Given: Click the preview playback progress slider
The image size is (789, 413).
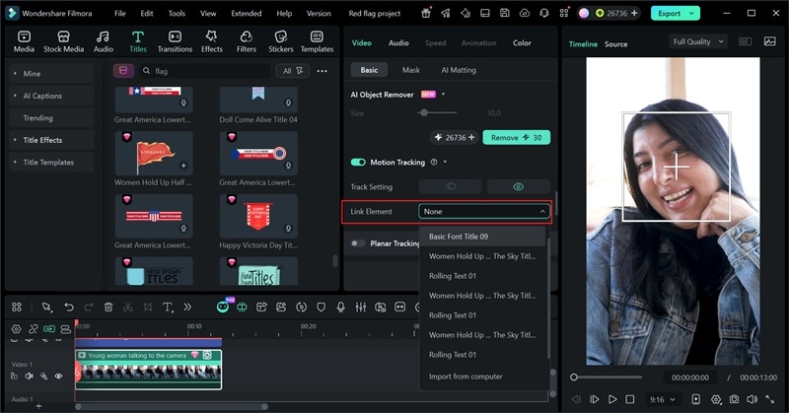Looking at the screenshot, I should pyautogui.click(x=608, y=378).
